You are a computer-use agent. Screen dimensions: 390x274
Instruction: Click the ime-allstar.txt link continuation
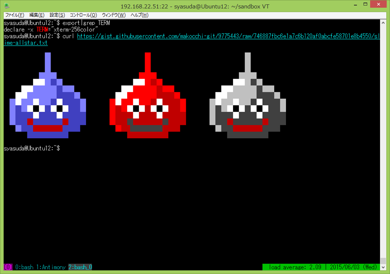(x=26, y=43)
